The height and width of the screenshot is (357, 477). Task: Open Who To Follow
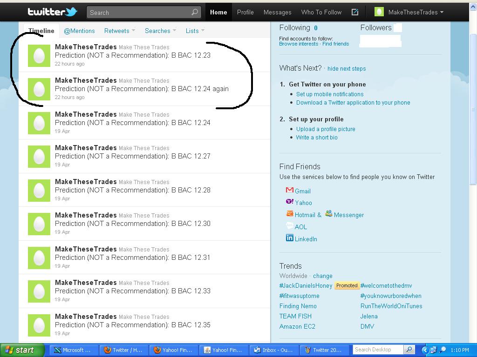[321, 12]
